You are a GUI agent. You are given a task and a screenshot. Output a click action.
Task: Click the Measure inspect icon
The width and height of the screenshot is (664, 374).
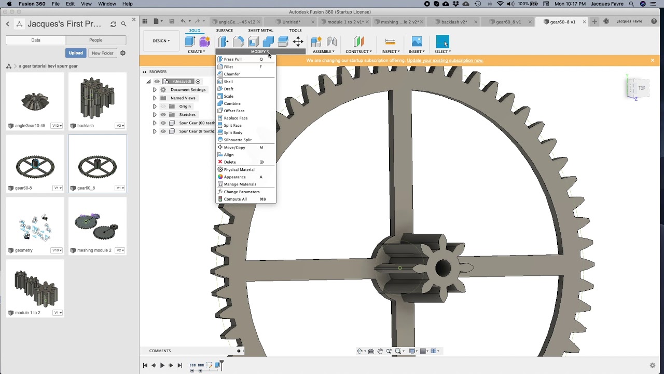tap(390, 42)
